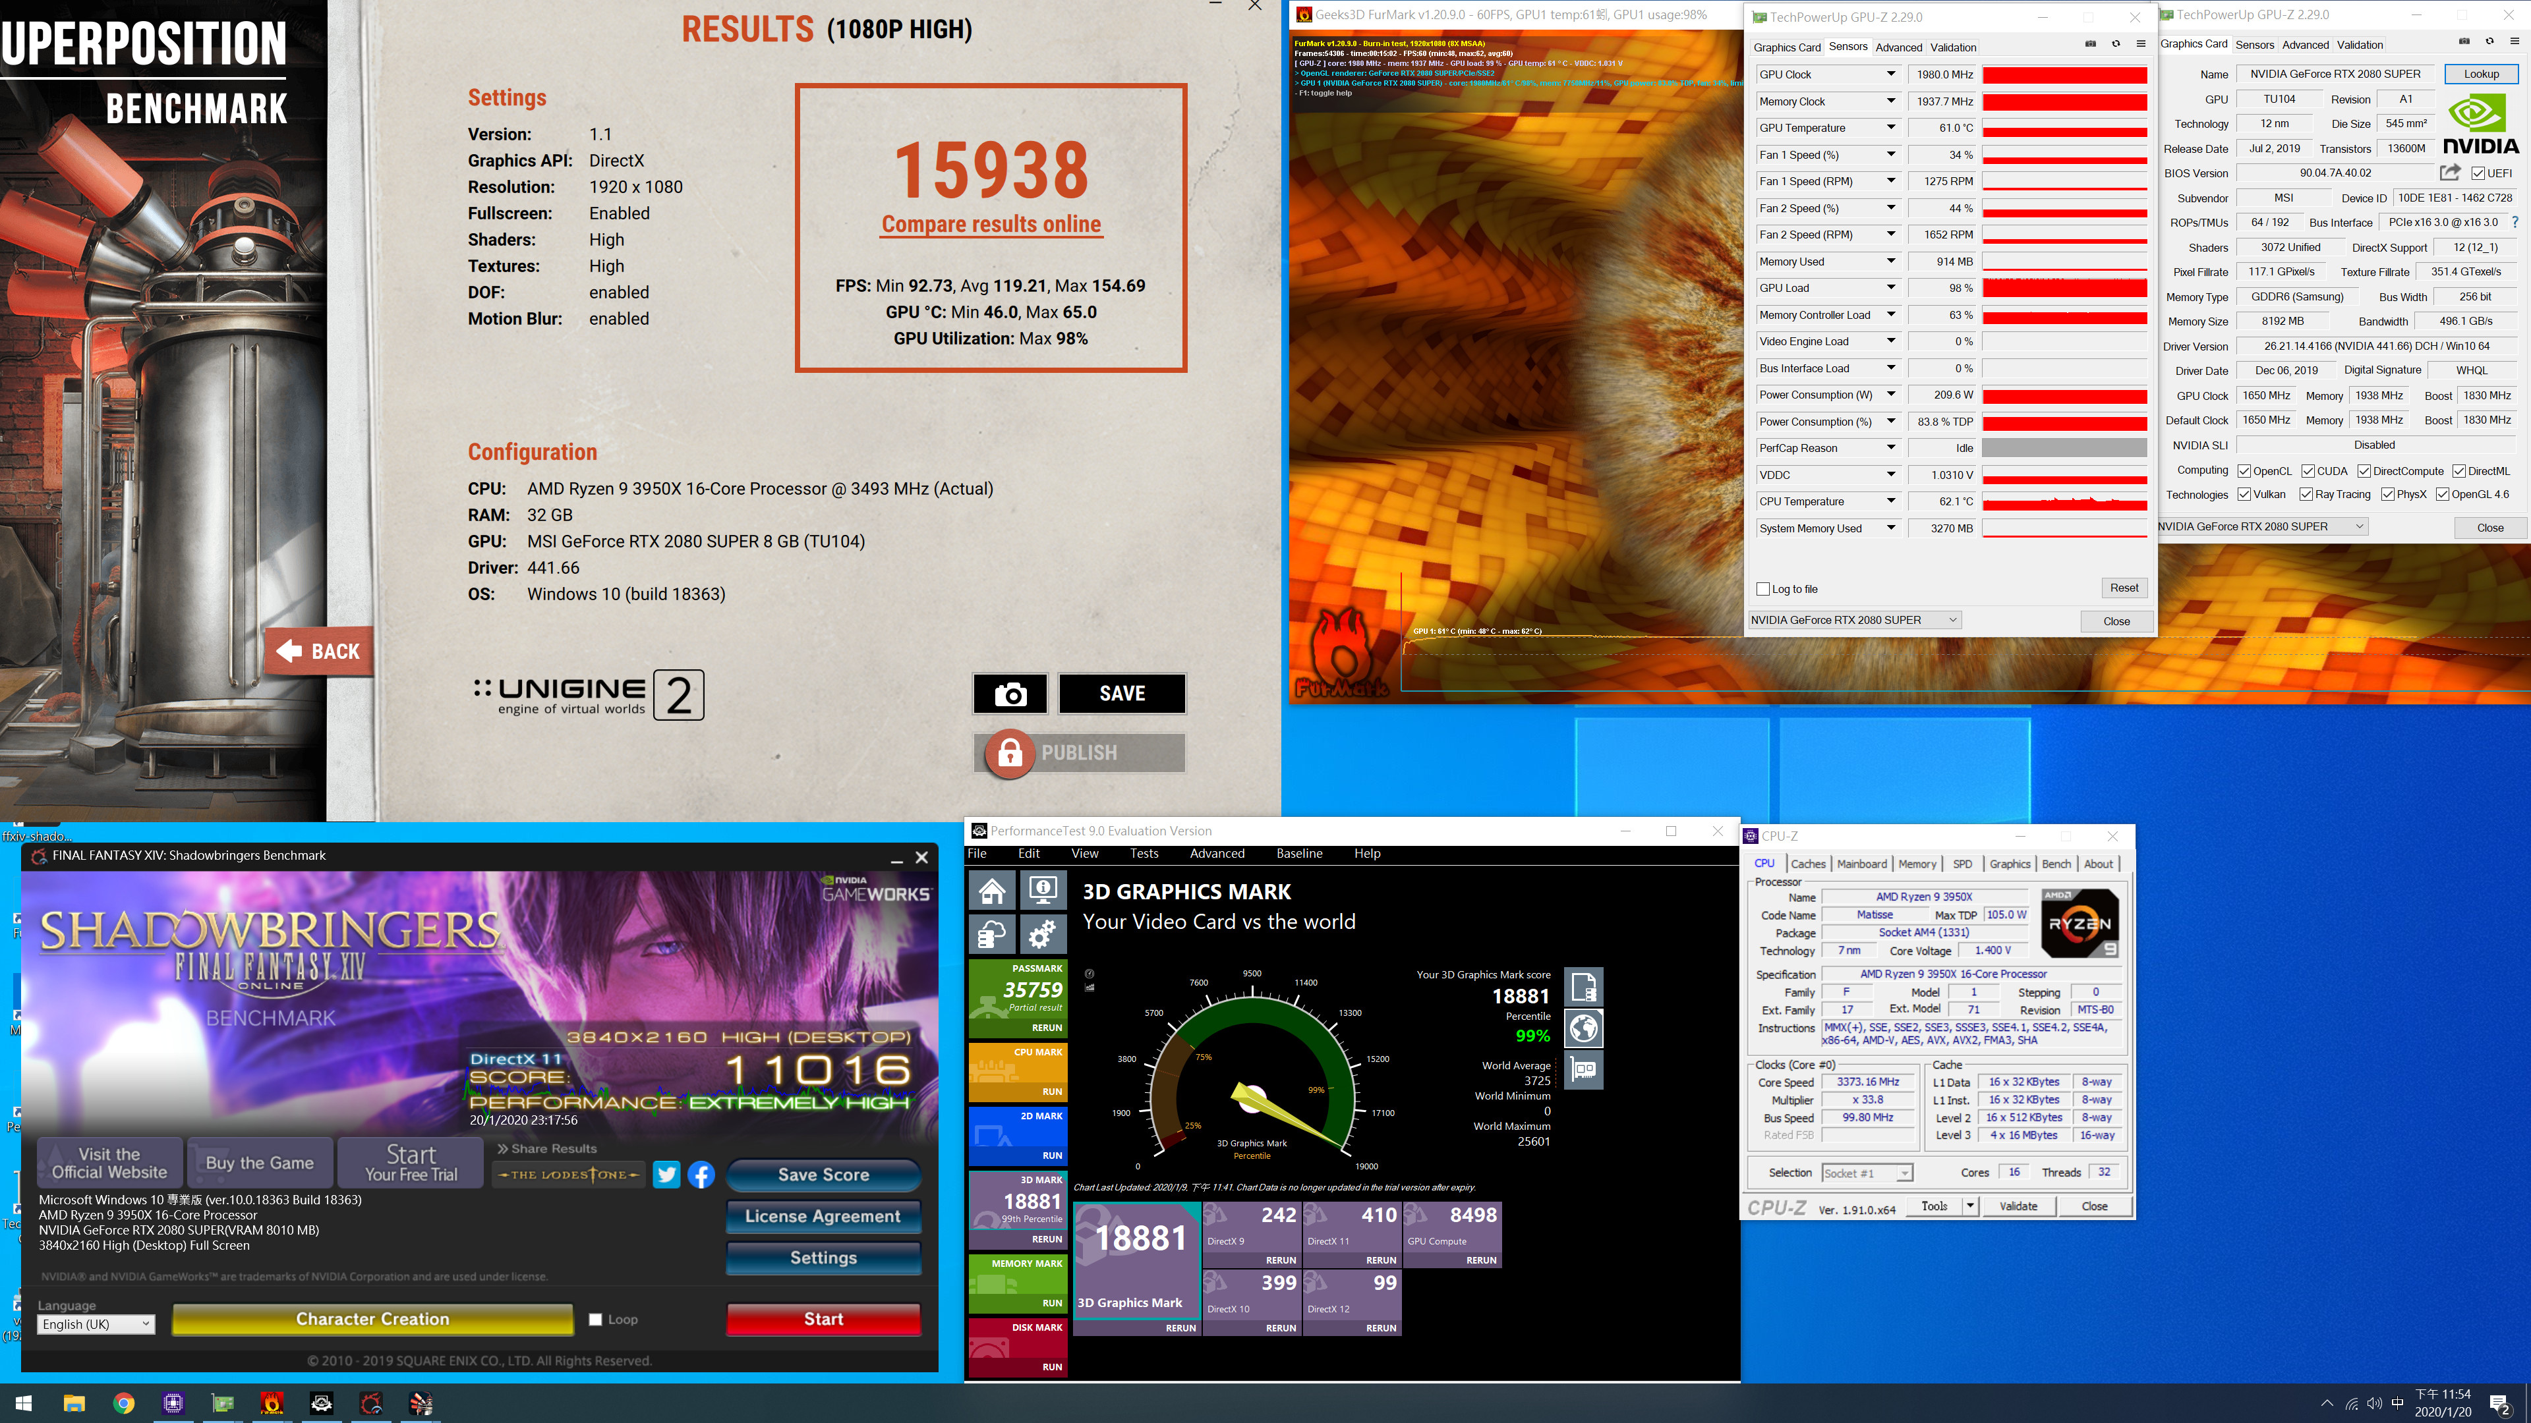Click Reset button in GPU-Z Sensors
Image resolution: width=2531 pixels, height=1423 pixels.
point(2124,587)
